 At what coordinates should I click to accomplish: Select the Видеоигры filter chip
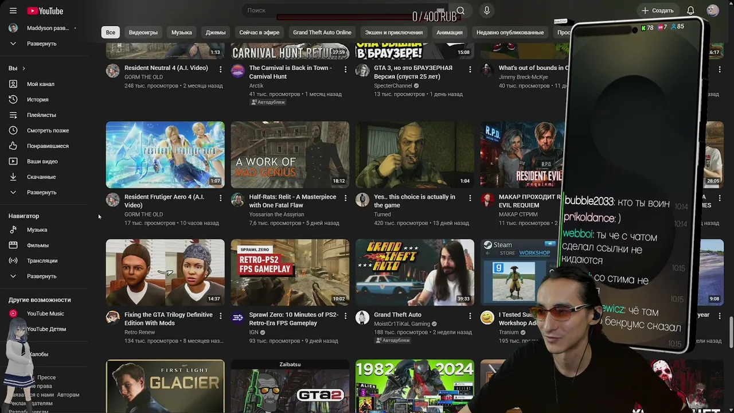143,33
